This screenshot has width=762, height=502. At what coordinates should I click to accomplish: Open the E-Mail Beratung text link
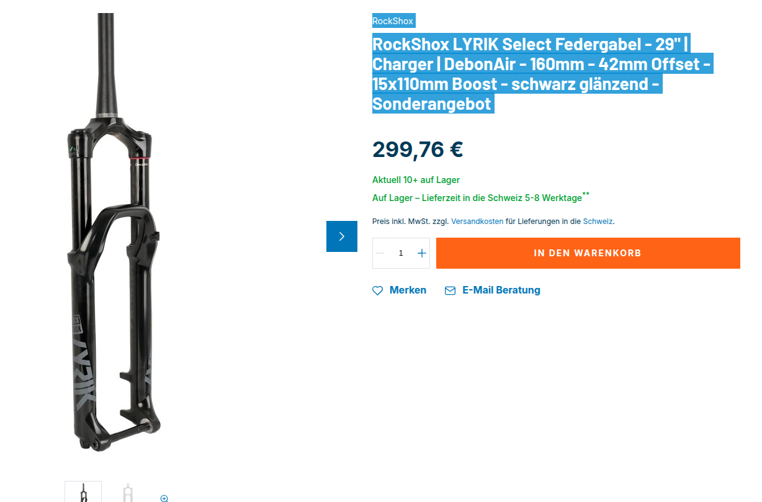[x=501, y=290]
